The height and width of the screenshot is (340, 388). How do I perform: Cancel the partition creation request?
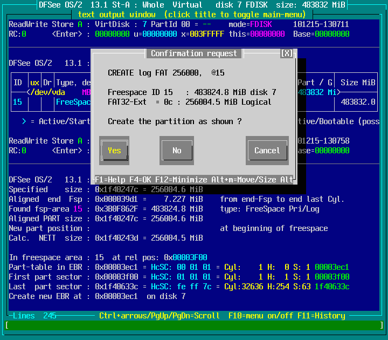pyautogui.click(x=267, y=151)
